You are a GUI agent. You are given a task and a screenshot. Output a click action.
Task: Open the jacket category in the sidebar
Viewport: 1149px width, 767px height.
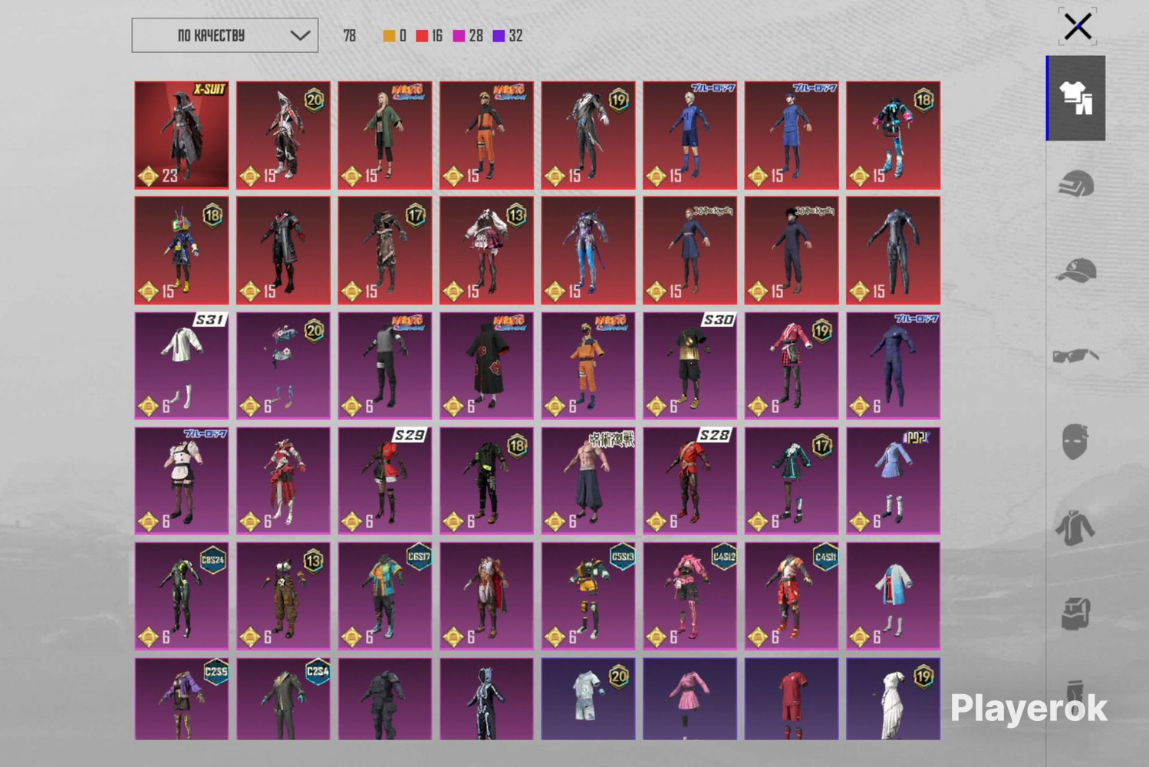pyautogui.click(x=1075, y=528)
